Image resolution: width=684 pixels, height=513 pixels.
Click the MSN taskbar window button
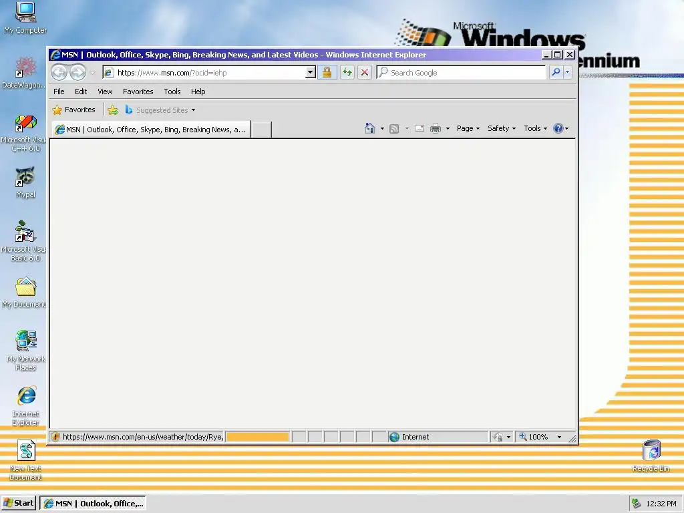[x=93, y=504]
